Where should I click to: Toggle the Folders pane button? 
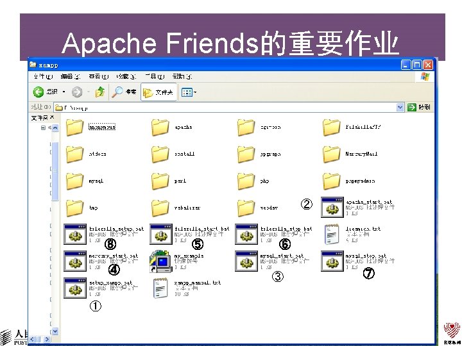click(159, 92)
